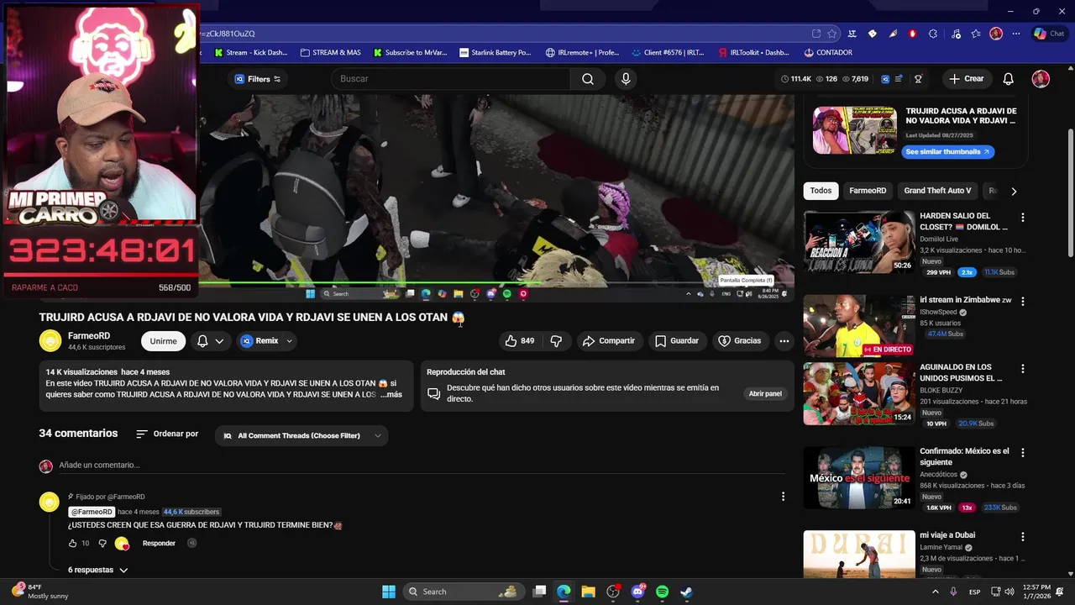This screenshot has height=605, width=1075.
Task: Open mi viaje a Dubai thumbnail
Action: pos(859,554)
